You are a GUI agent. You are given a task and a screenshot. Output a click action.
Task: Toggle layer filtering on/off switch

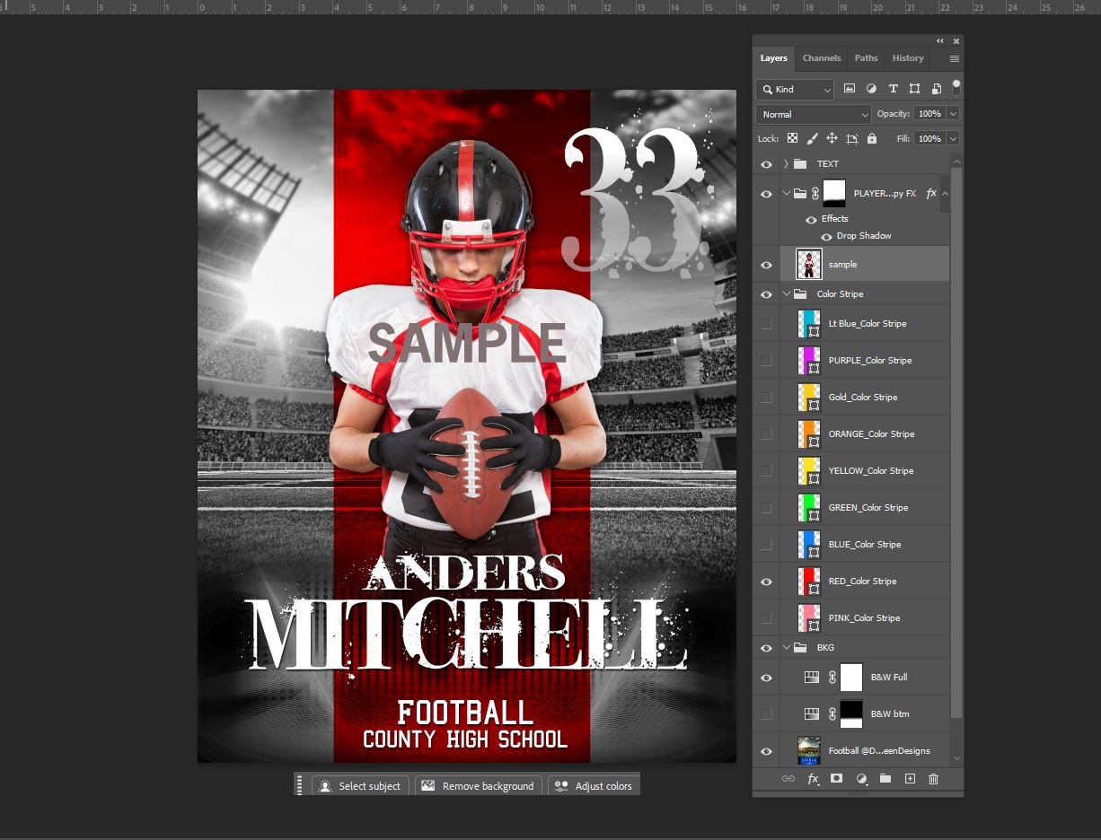pyautogui.click(x=956, y=87)
